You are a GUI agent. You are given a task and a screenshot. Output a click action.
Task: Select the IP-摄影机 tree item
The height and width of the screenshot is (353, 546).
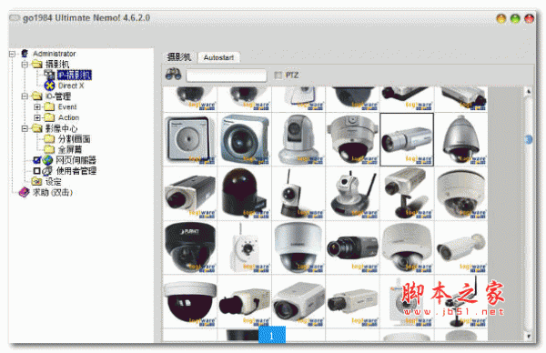tap(75, 75)
